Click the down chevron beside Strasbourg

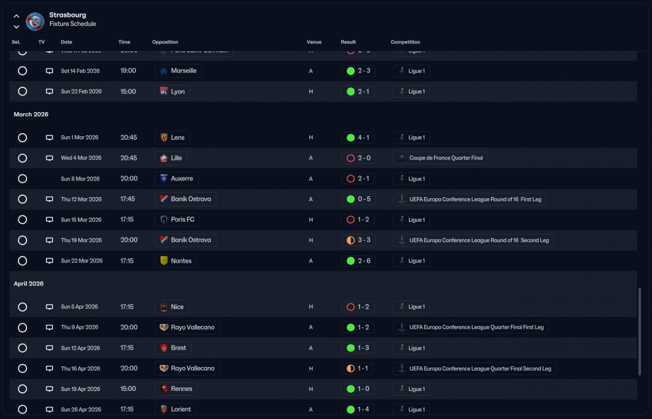tap(16, 26)
